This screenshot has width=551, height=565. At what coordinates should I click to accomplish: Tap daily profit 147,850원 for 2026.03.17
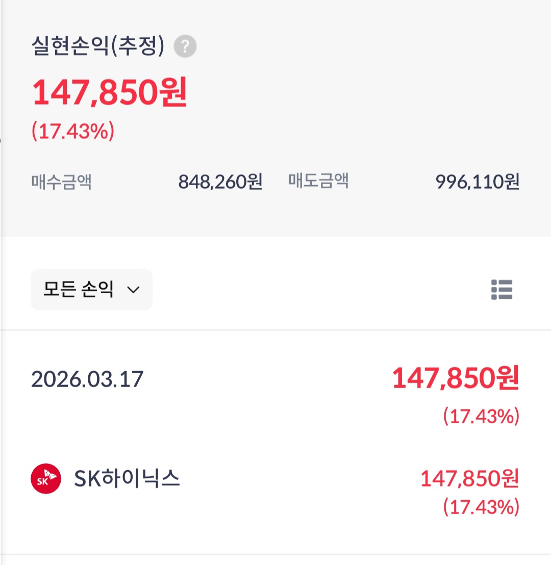(456, 378)
